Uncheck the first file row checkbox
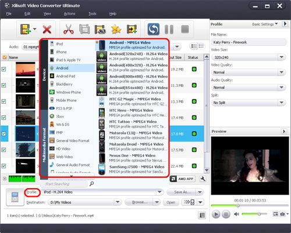The width and height of the screenshot is (291, 233). pyautogui.click(x=3, y=69)
